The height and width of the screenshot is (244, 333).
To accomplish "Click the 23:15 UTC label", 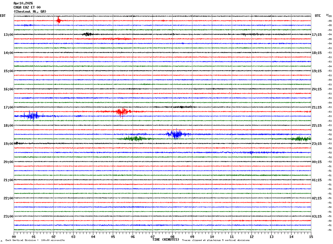I will (317, 144).
